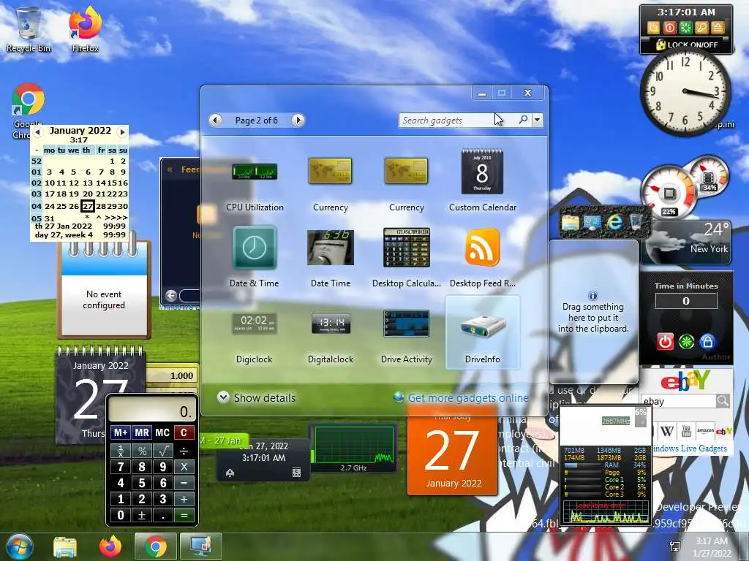Expand Show details in the gadget gallery
The image size is (749, 561).
[257, 397]
